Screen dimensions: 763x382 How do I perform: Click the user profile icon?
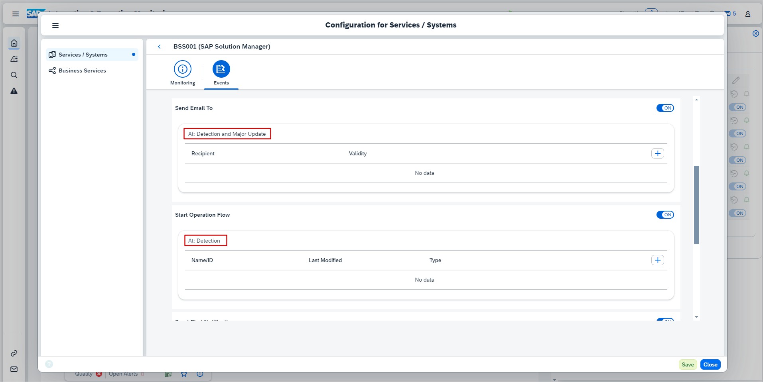pos(748,14)
